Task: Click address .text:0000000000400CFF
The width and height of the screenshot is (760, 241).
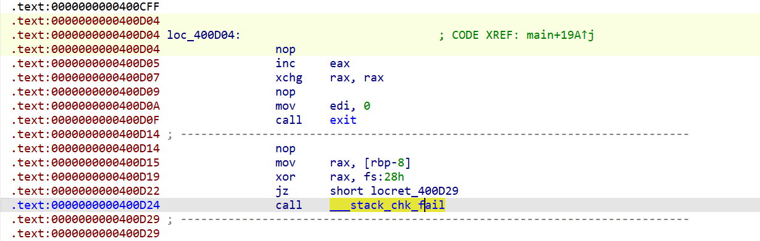Action: point(85,7)
